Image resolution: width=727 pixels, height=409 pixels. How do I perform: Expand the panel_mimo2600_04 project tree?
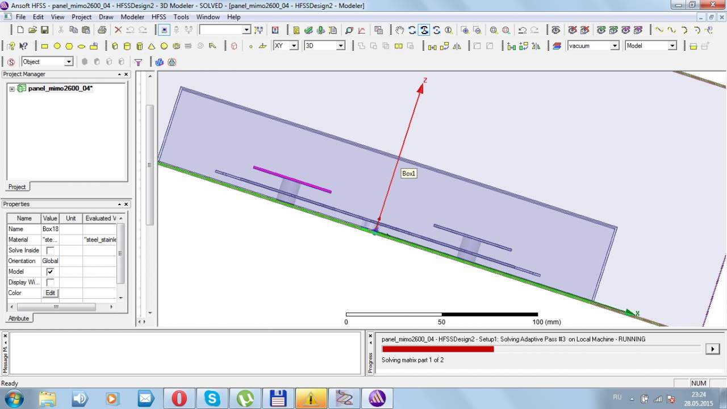(12, 89)
